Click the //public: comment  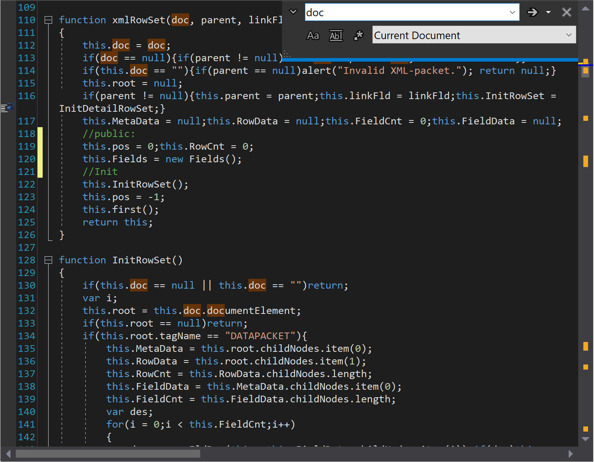click(109, 134)
